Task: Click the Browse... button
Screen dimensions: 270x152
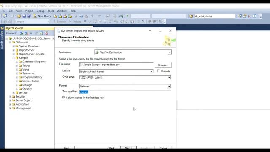Action: click(163, 65)
